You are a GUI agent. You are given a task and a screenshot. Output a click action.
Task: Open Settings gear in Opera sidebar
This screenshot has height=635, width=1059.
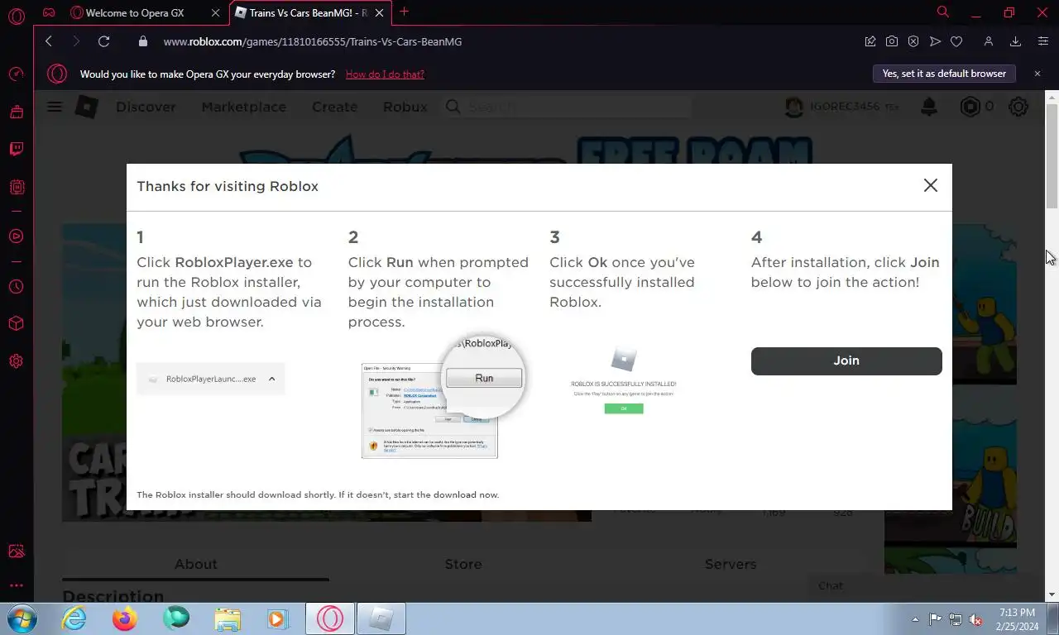16,361
